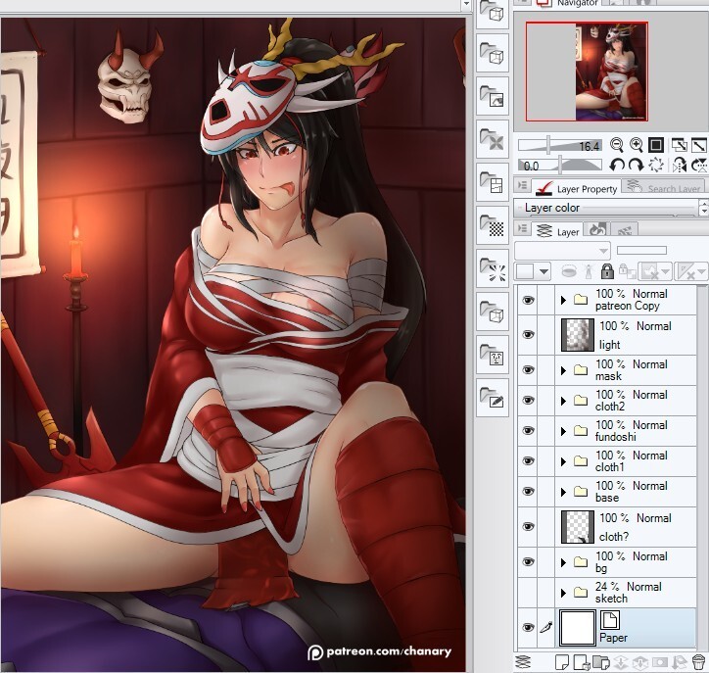709x673 pixels.
Task: Click the Apply Mask to Layer icon
Action: [680, 662]
